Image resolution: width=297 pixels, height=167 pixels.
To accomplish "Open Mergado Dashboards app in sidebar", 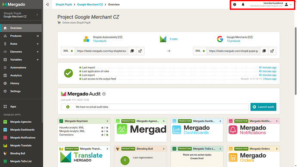I will click(x=21, y=130).
